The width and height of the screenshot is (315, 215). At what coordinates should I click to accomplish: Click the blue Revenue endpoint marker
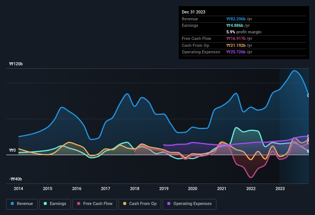pos(308,96)
